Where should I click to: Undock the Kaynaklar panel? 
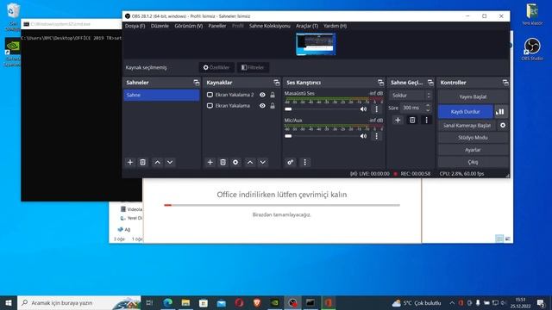pos(277,83)
